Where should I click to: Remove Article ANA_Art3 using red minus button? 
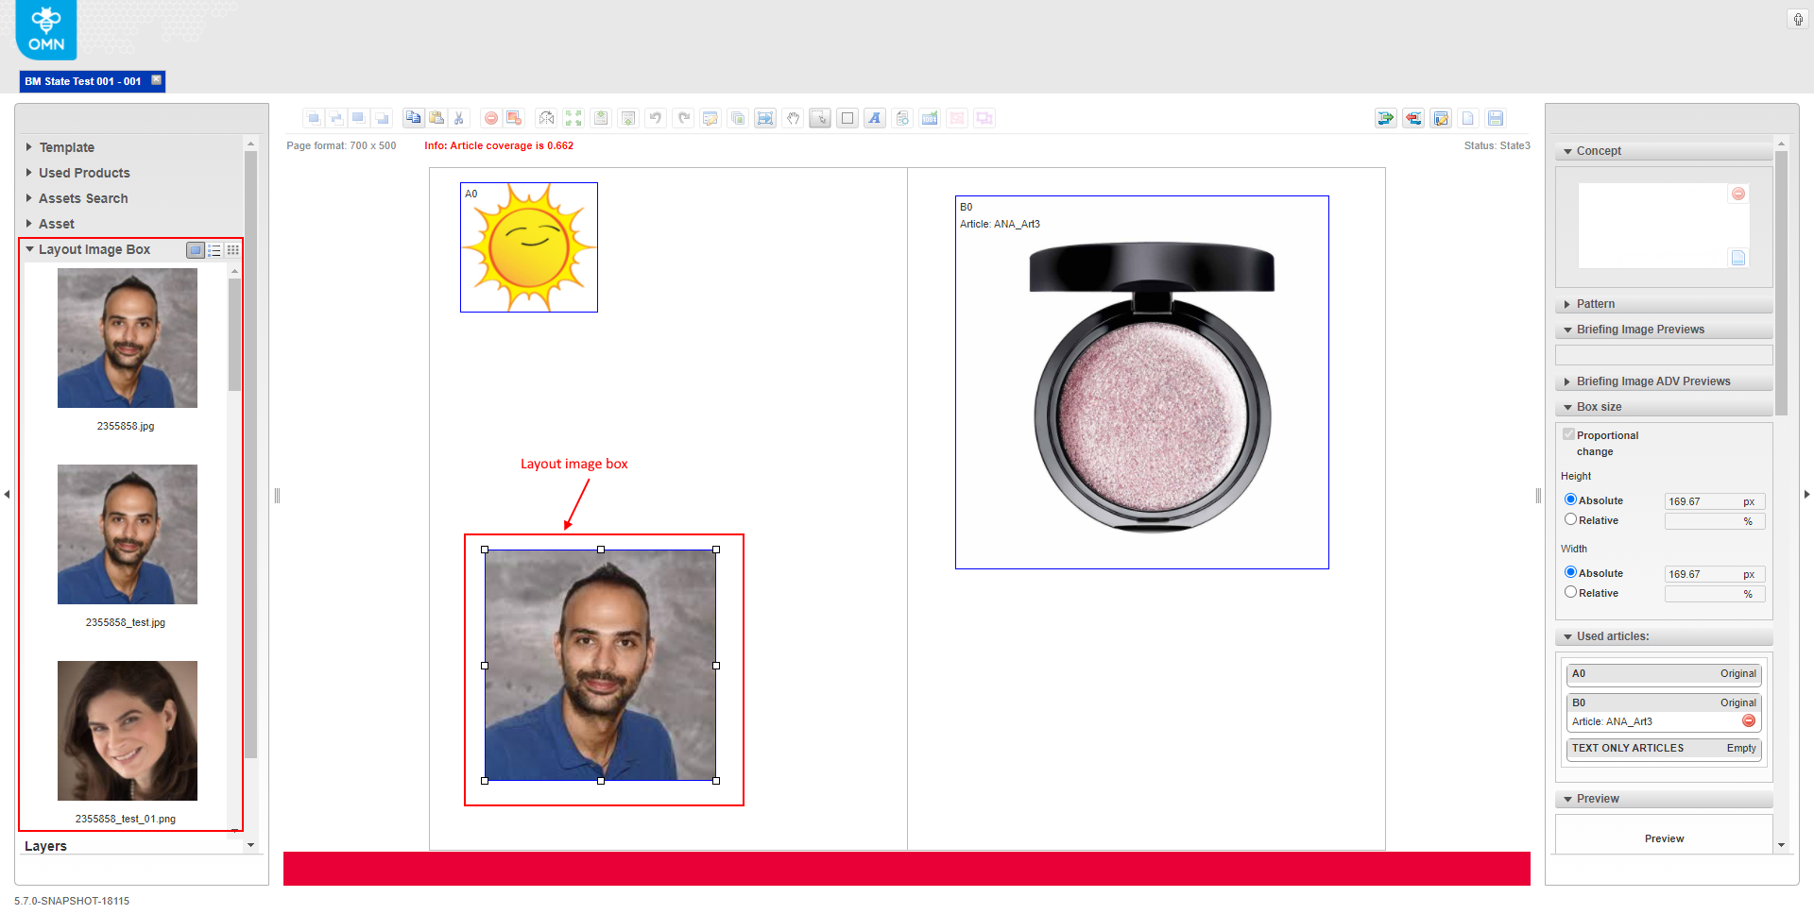click(1750, 720)
